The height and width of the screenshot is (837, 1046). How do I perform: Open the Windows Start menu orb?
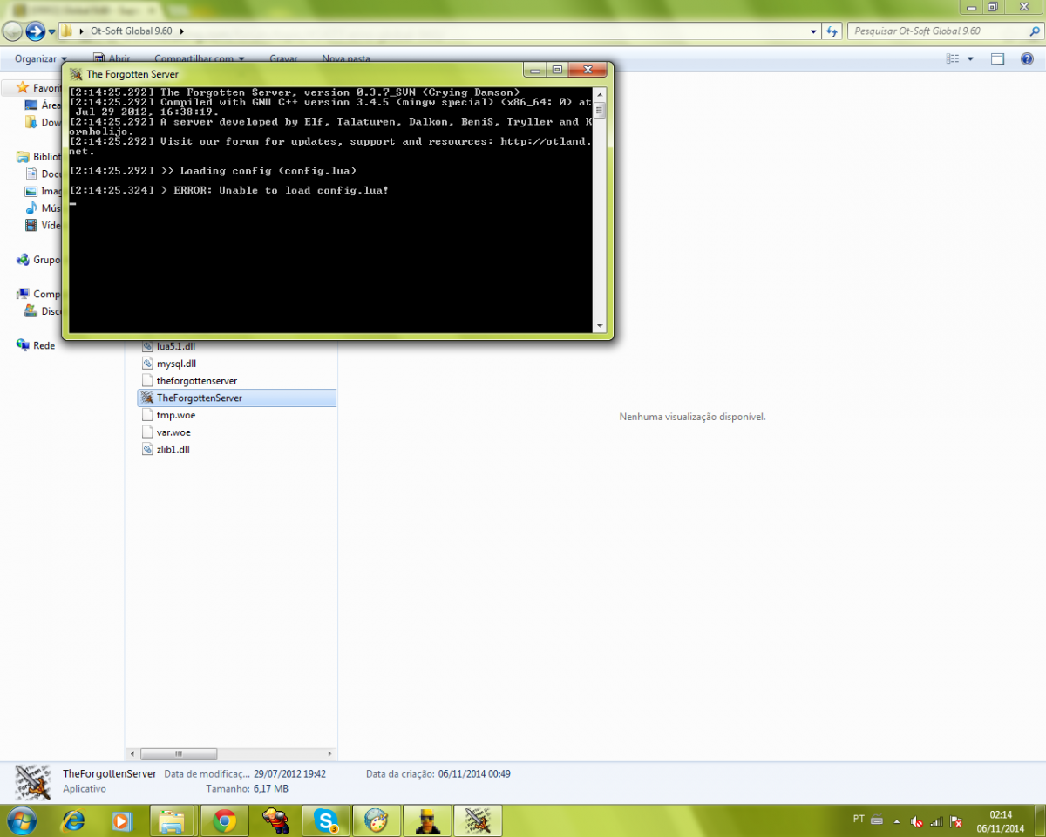tap(21, 820)
